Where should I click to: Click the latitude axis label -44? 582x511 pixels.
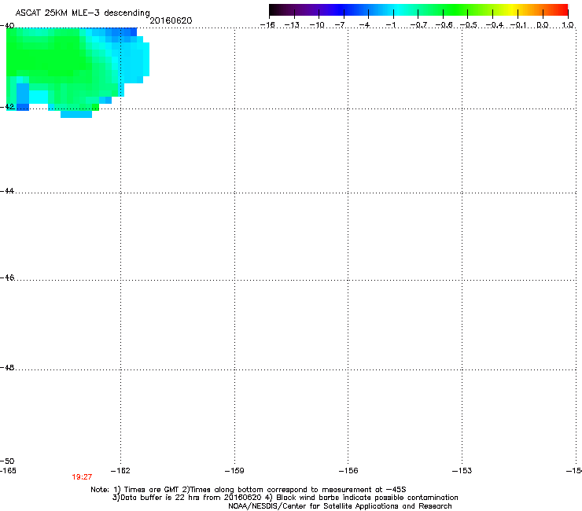click(7, 191)
